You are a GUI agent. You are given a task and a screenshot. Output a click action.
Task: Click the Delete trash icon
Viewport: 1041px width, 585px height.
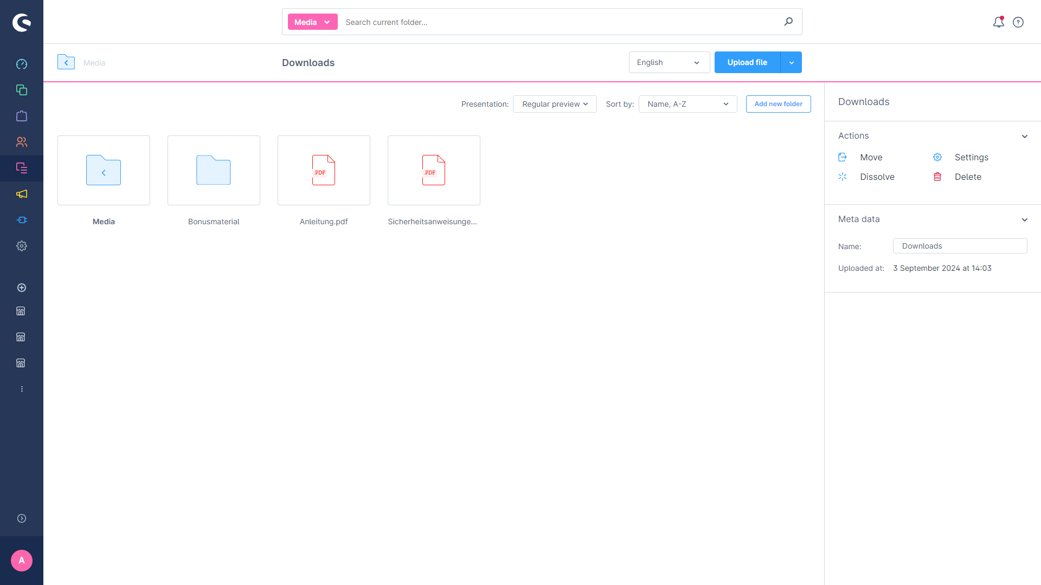coord(937,177)
